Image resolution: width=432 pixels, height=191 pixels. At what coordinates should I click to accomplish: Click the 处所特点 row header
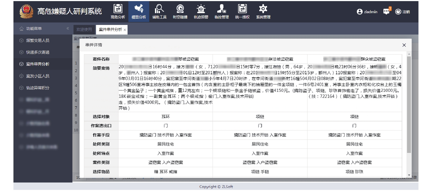[x=101, y=153]
